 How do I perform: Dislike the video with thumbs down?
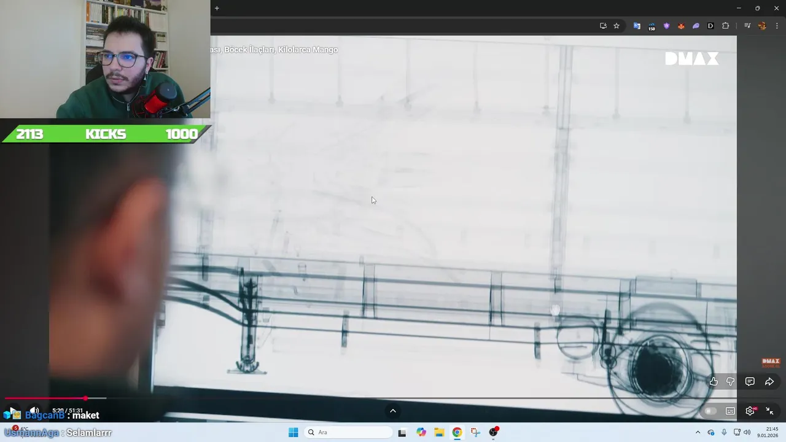(x=731, y=382)
